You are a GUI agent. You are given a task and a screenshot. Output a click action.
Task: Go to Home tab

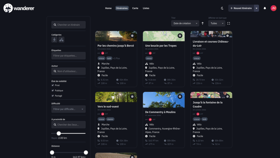108,8
